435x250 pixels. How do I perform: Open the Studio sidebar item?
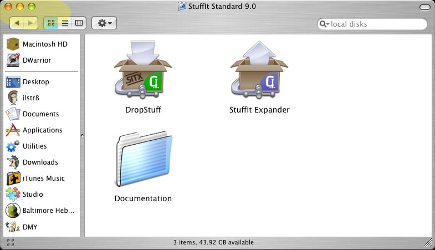(x=32, y=195)
